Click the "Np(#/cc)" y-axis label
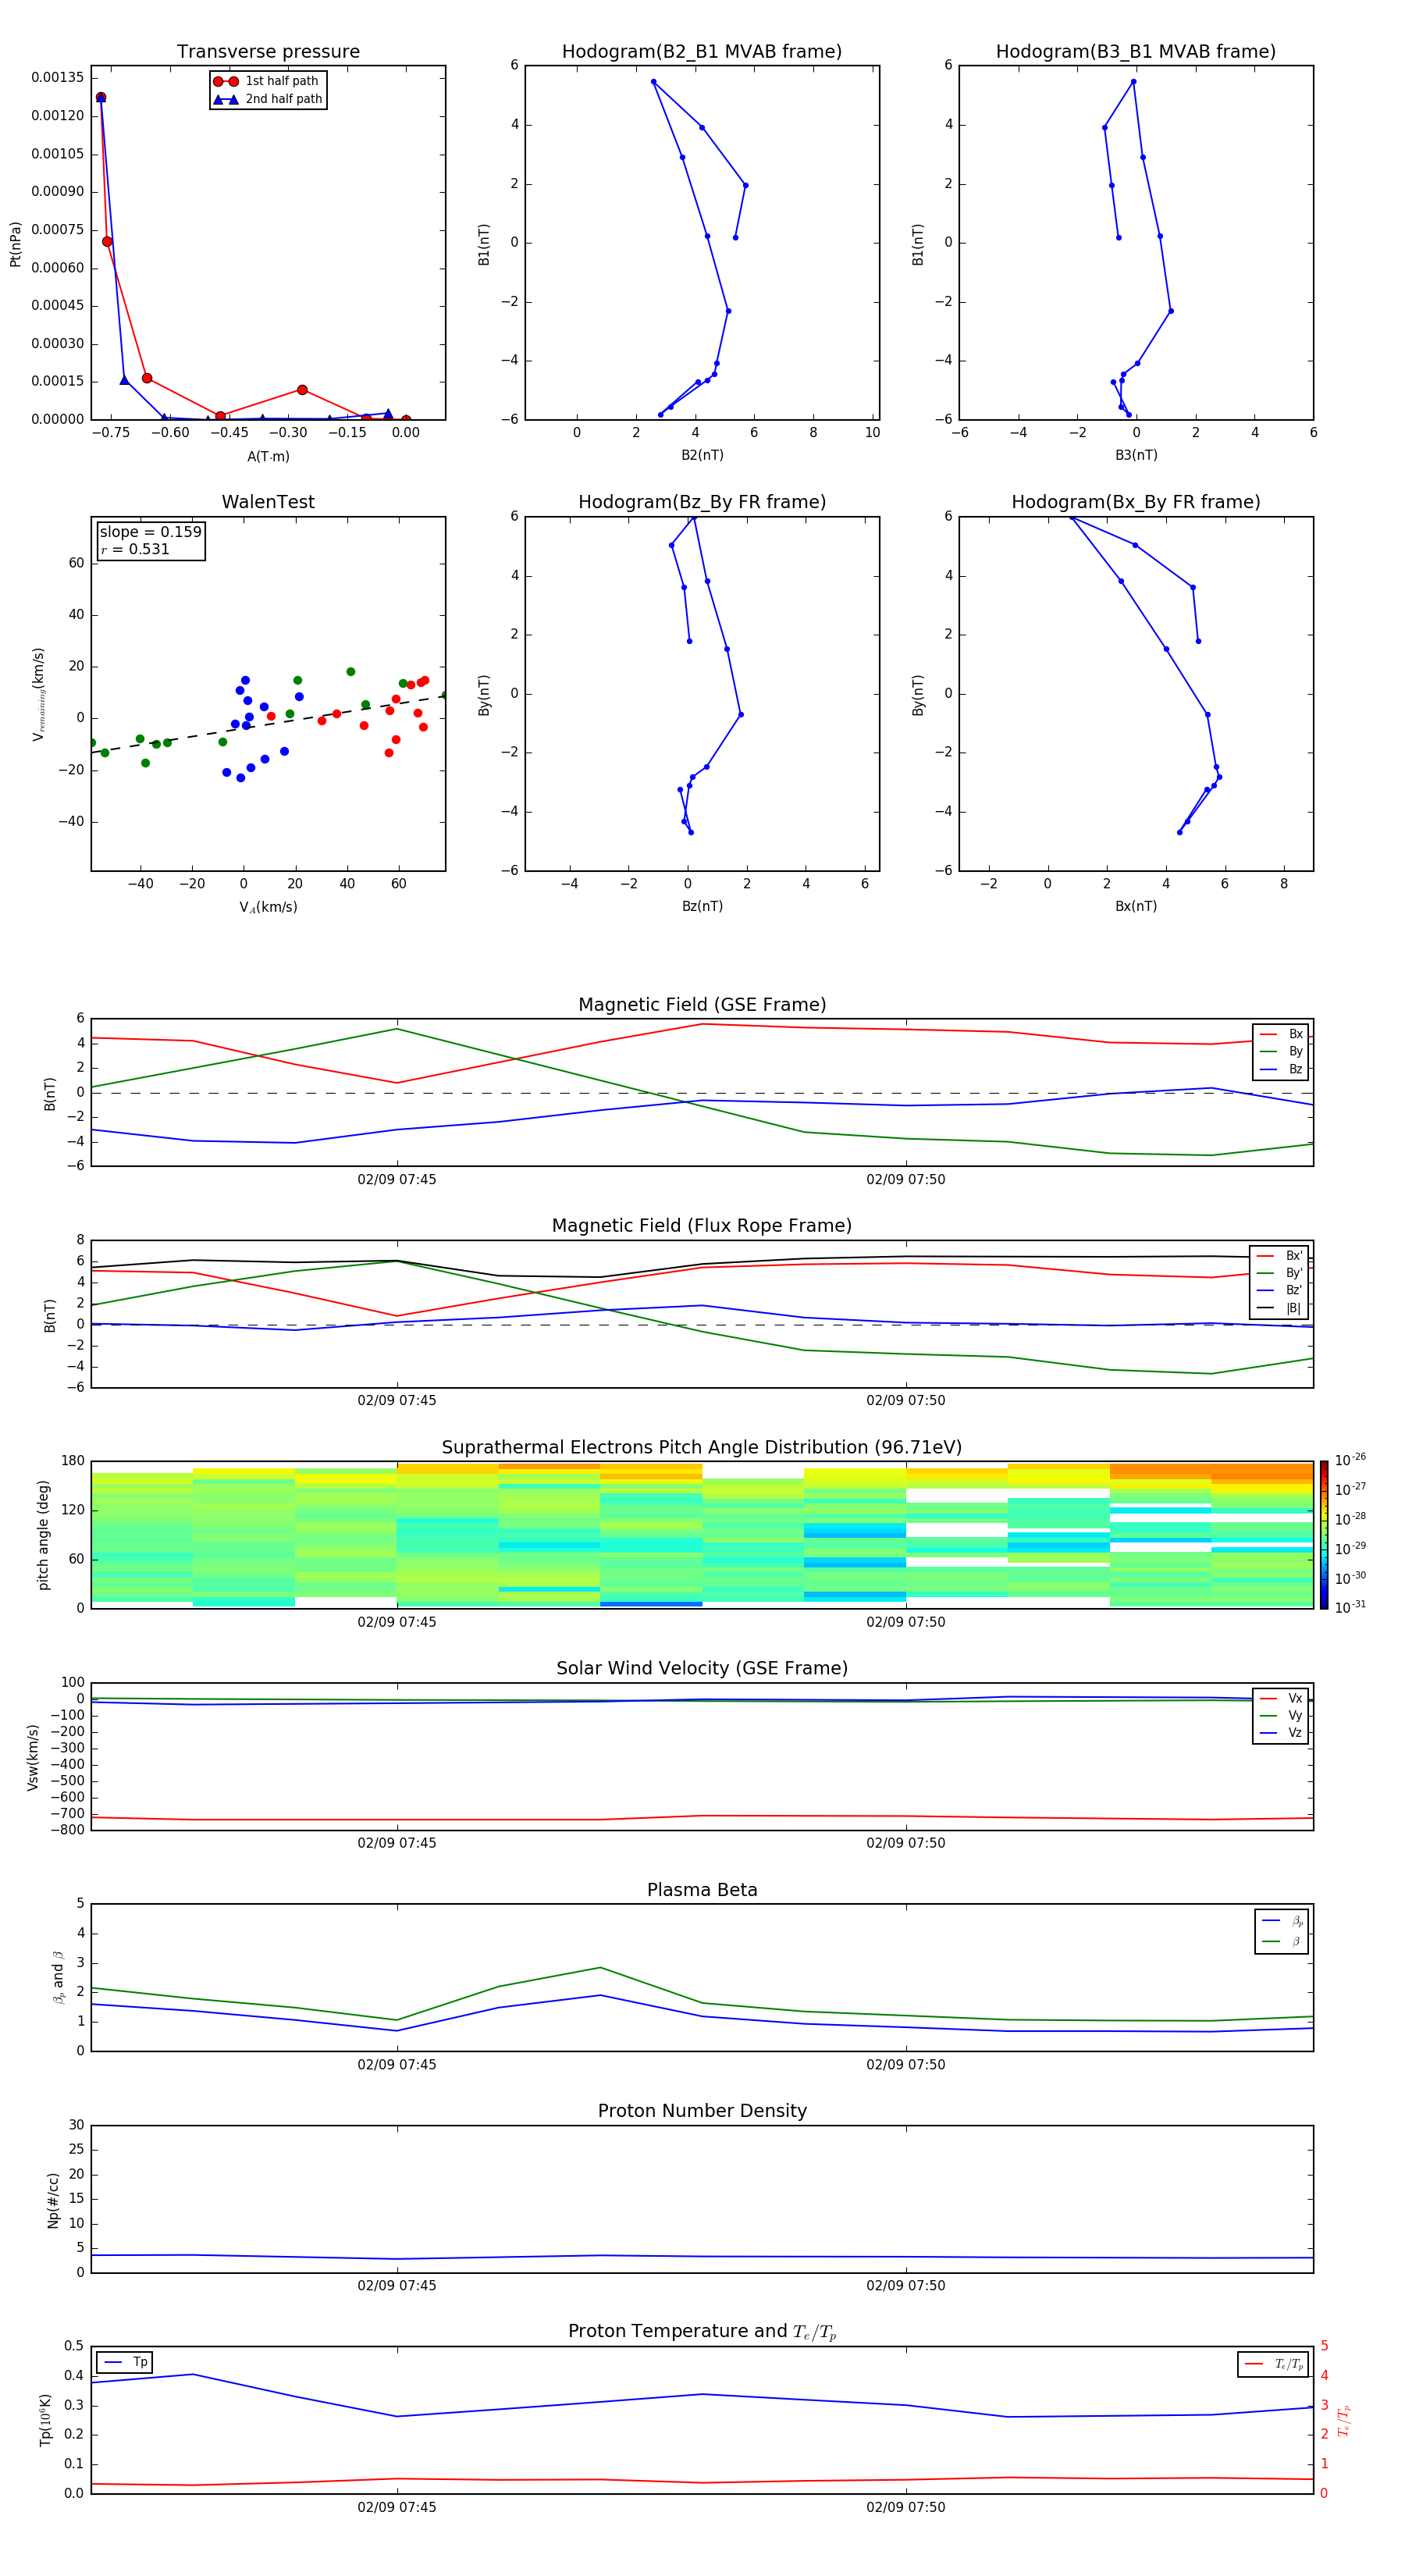 [x=53, y=2200]
